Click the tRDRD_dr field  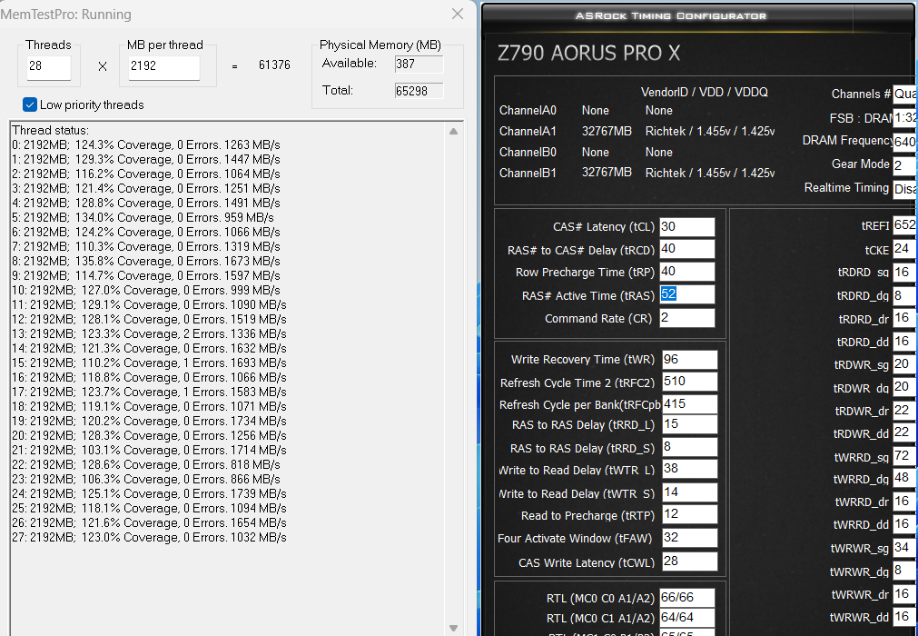pyautogui.click(x=905, y=318)
